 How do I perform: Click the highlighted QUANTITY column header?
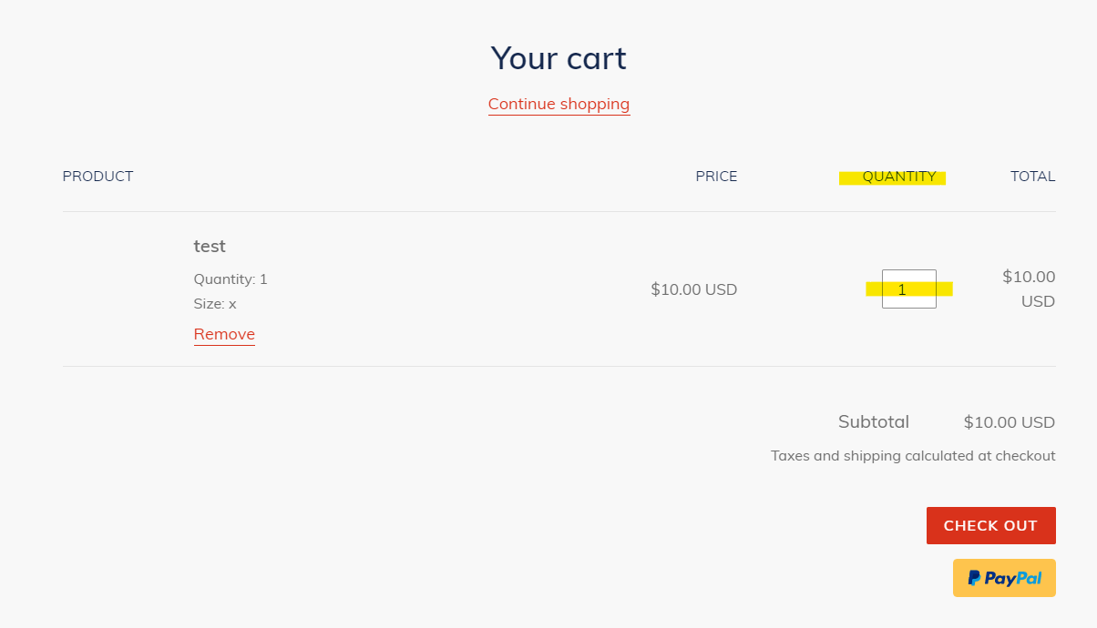tap(898, 177)
